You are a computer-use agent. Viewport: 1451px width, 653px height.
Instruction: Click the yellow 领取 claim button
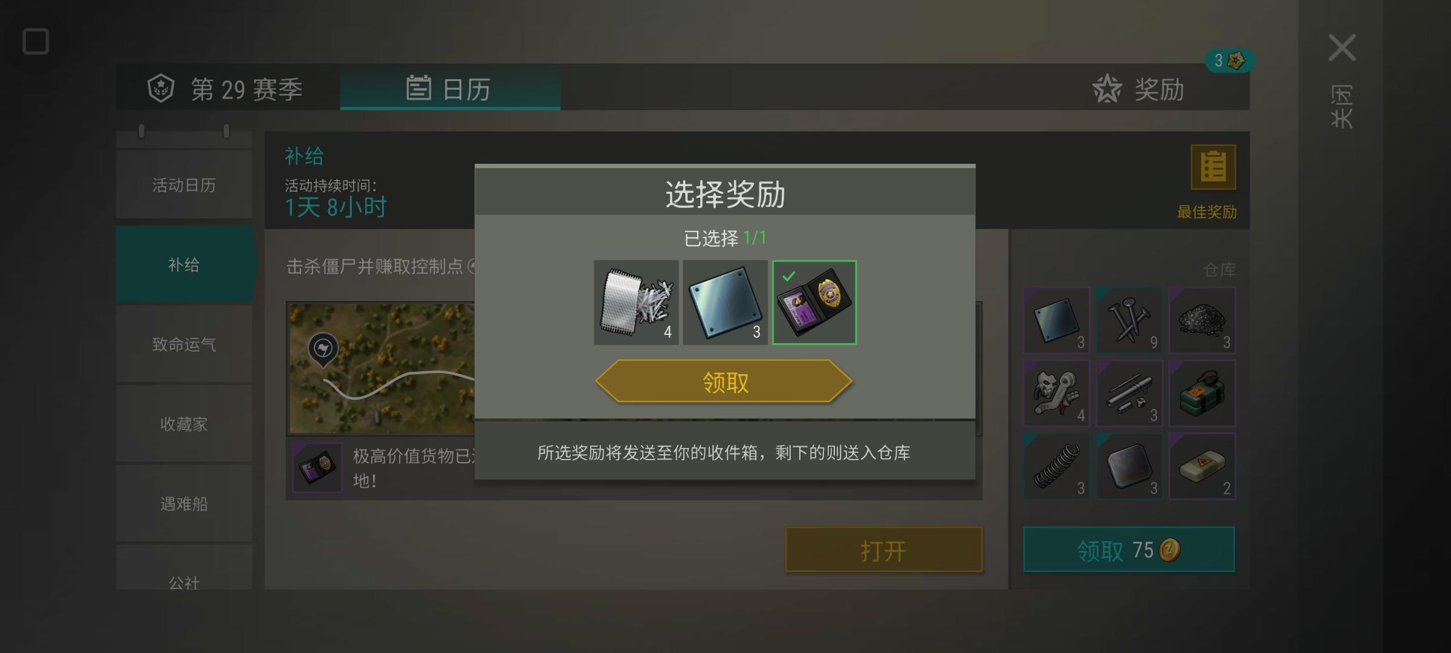pyautogui.click(x=724, y=382)
